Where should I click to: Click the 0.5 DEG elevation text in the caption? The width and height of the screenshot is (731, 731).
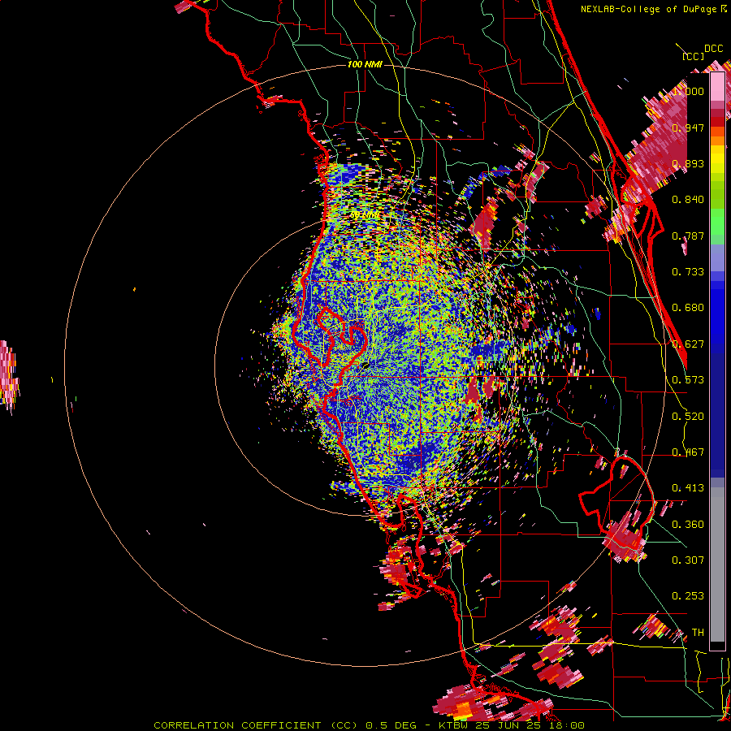[x=391, y=725]
